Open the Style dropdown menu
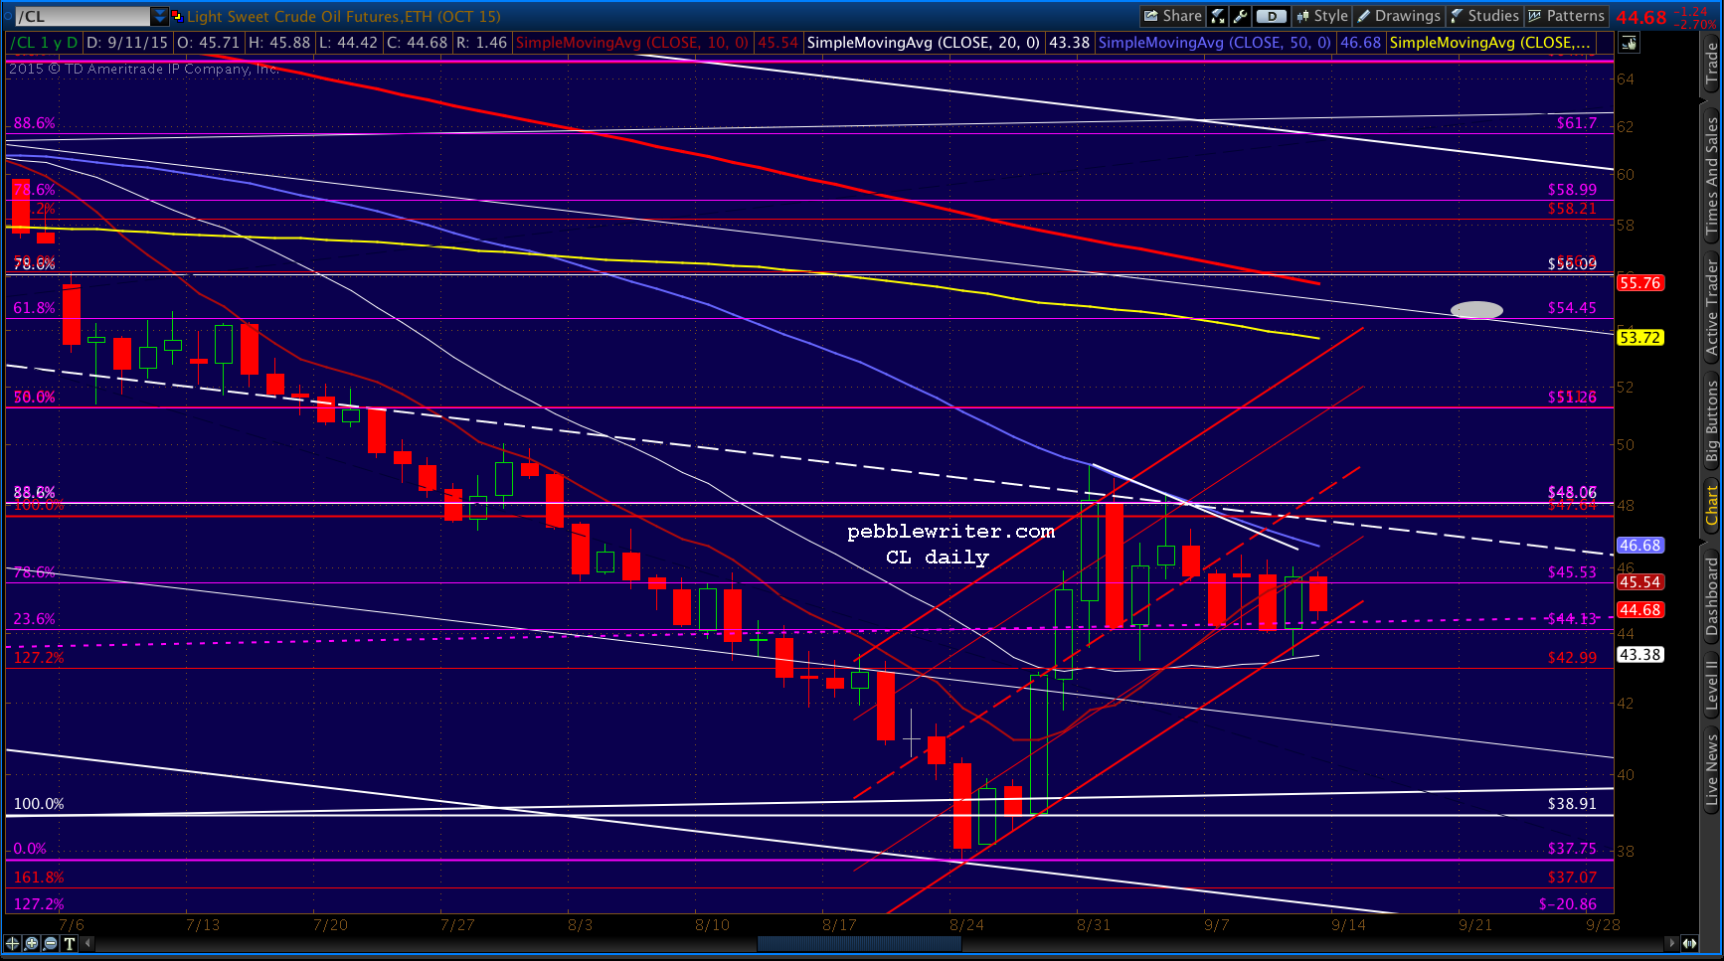1724x961 pixels. [x=1321, y=16]
